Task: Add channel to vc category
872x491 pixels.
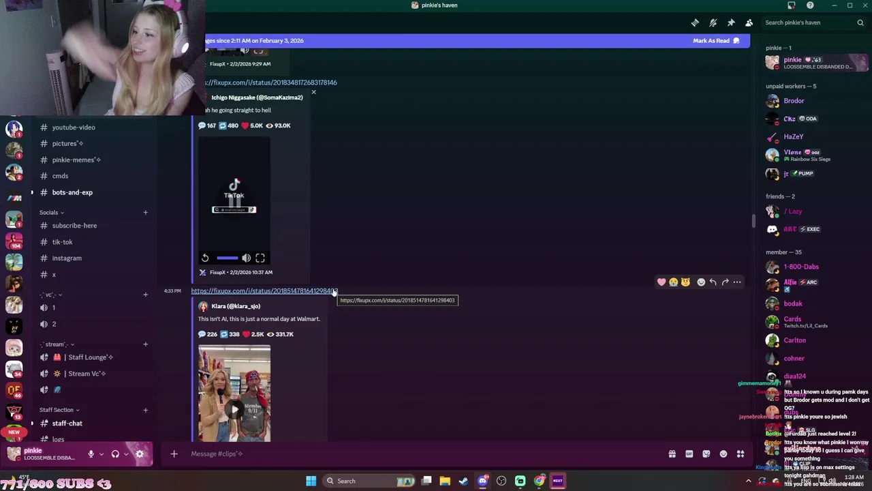Action: tap(145, 295)
